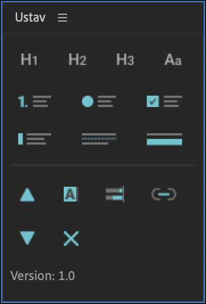Click the Version: 1.0 label

(x=43, y=276)
